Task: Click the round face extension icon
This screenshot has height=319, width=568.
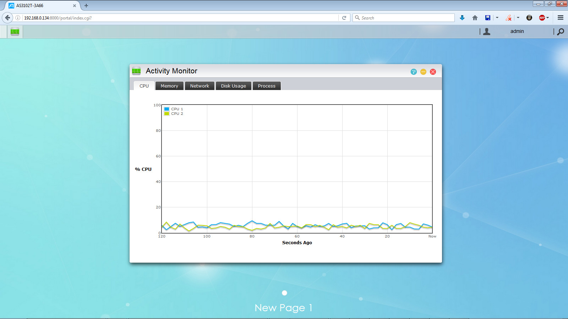Action: click(x=529, y=18)
